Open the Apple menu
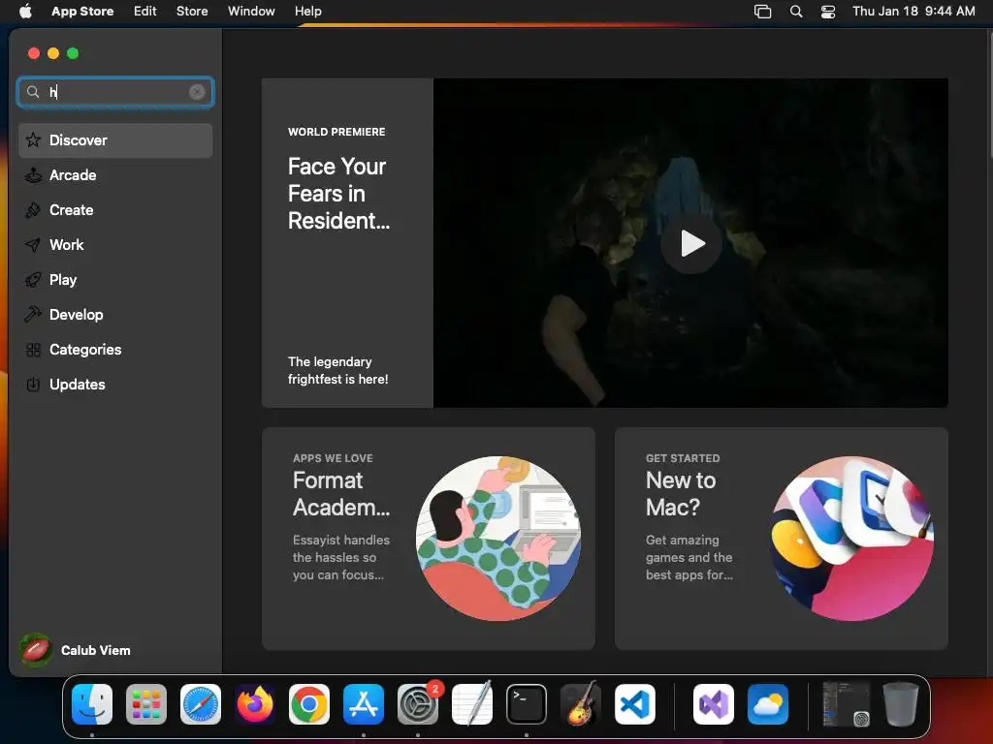This screenshot has width=993, height=744. pos(25,12)
